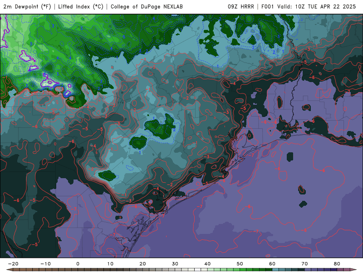
Task: Click the left arrow end of the color bar
Action: (x=10, y=270)
